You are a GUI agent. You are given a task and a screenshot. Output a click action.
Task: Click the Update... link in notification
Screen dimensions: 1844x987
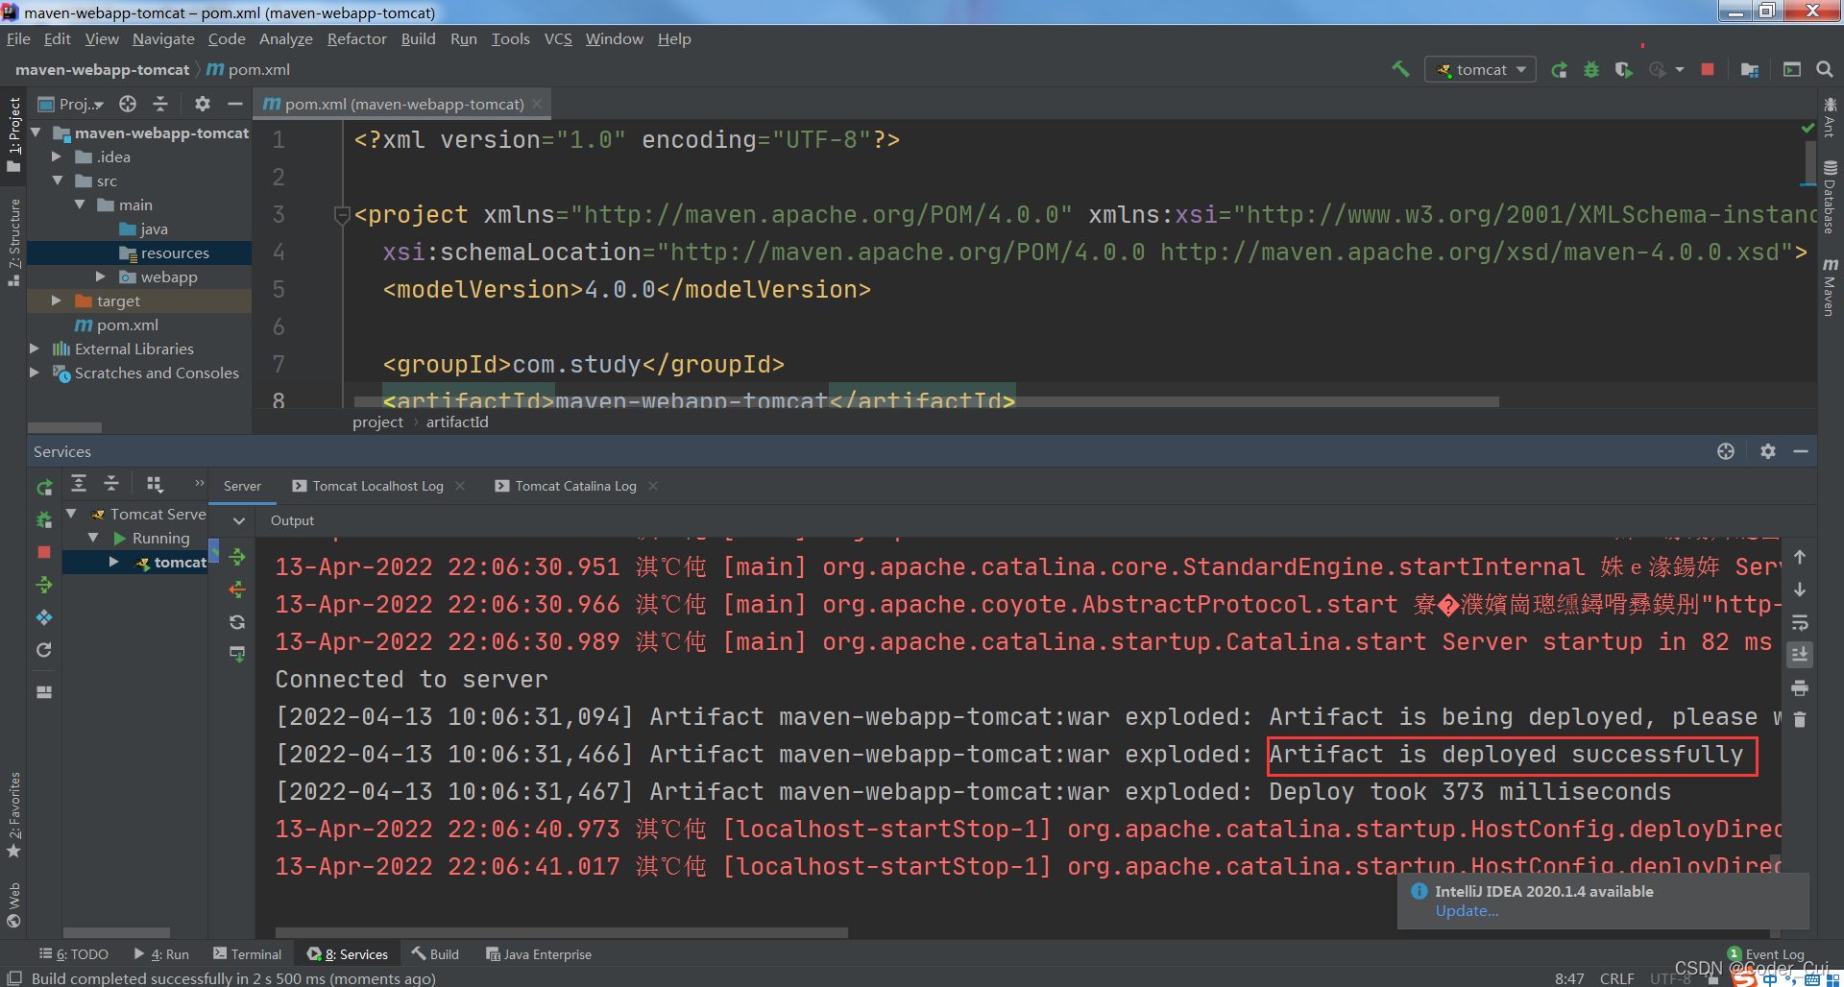pos(1467,911)
